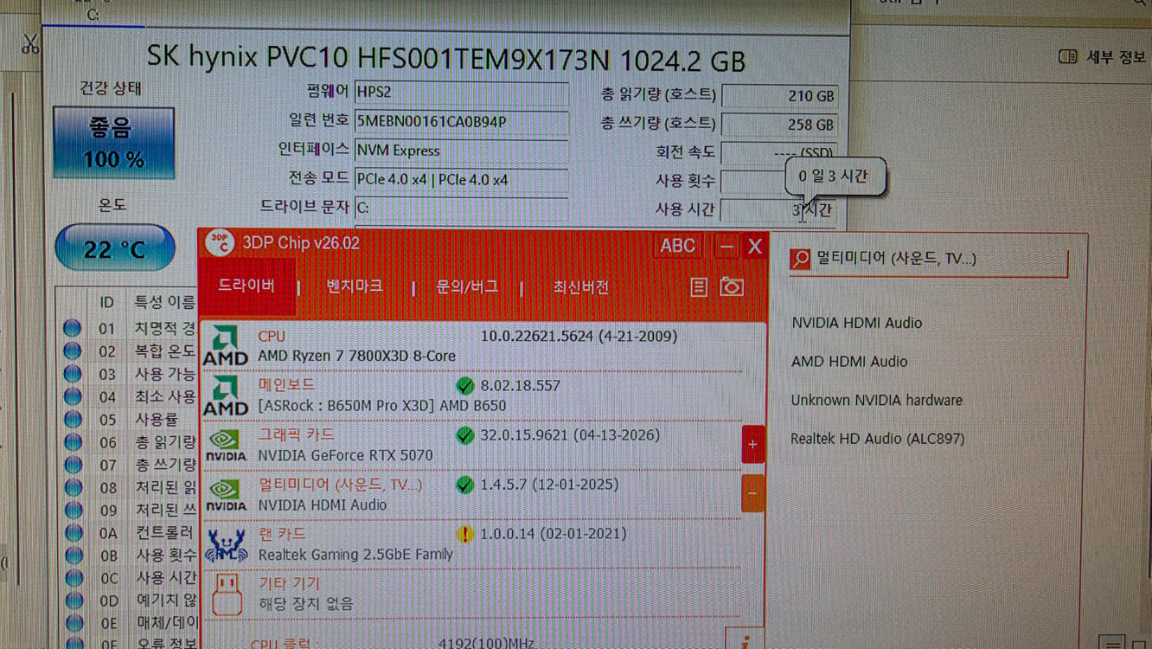Image resolution: width=1152 pixels, height=649 pixels.
Task: Select the NVIDIA icon next to GeForce RTX 5070
Action: coord(226,443)
